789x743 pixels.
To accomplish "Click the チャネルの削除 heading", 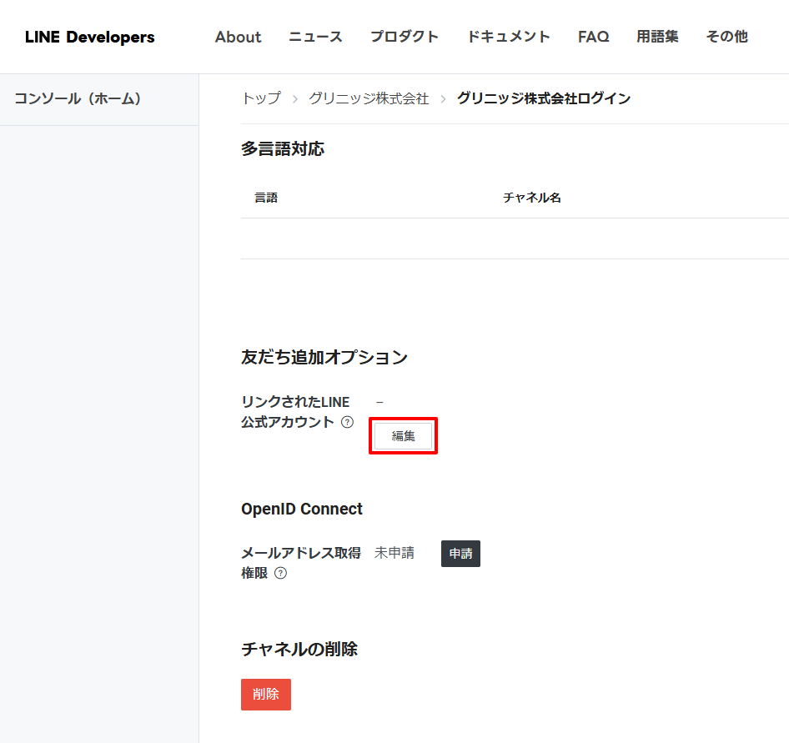I will click(x=299, y=649).
